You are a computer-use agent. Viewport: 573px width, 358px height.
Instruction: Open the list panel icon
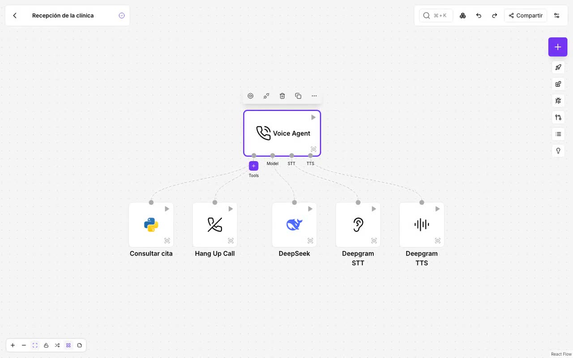(558, 134)
